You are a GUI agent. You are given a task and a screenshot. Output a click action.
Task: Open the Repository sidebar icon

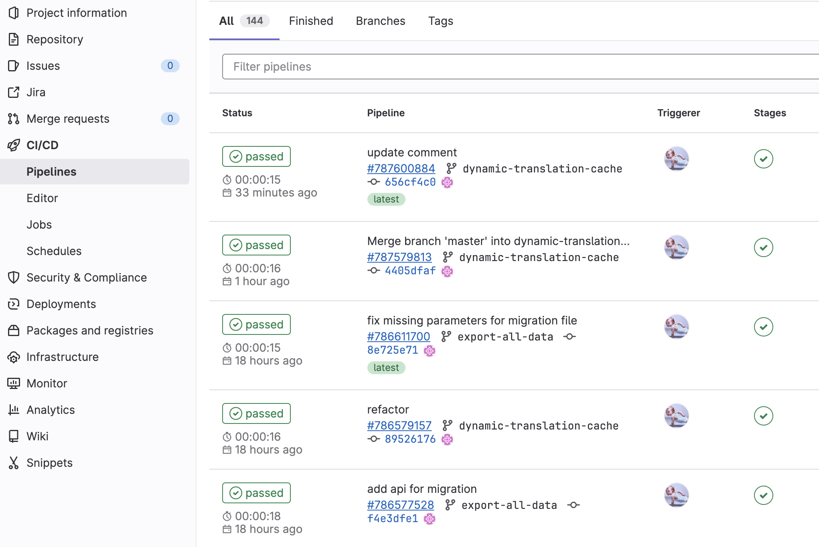pos(14,39)
